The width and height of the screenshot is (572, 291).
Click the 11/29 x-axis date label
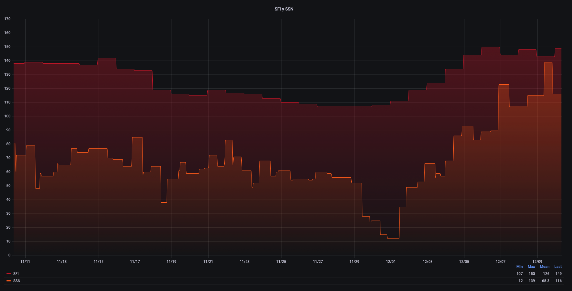click(354, 262)
